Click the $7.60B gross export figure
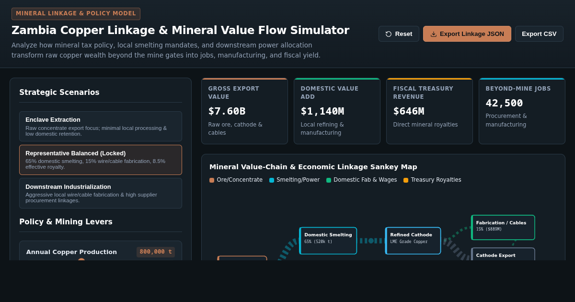Viewport: 575px width, 302px height. tap(227, 111)
